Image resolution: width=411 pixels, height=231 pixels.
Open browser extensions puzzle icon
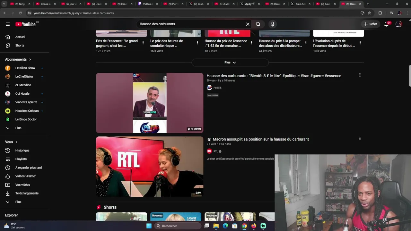[x=380, y=13]
